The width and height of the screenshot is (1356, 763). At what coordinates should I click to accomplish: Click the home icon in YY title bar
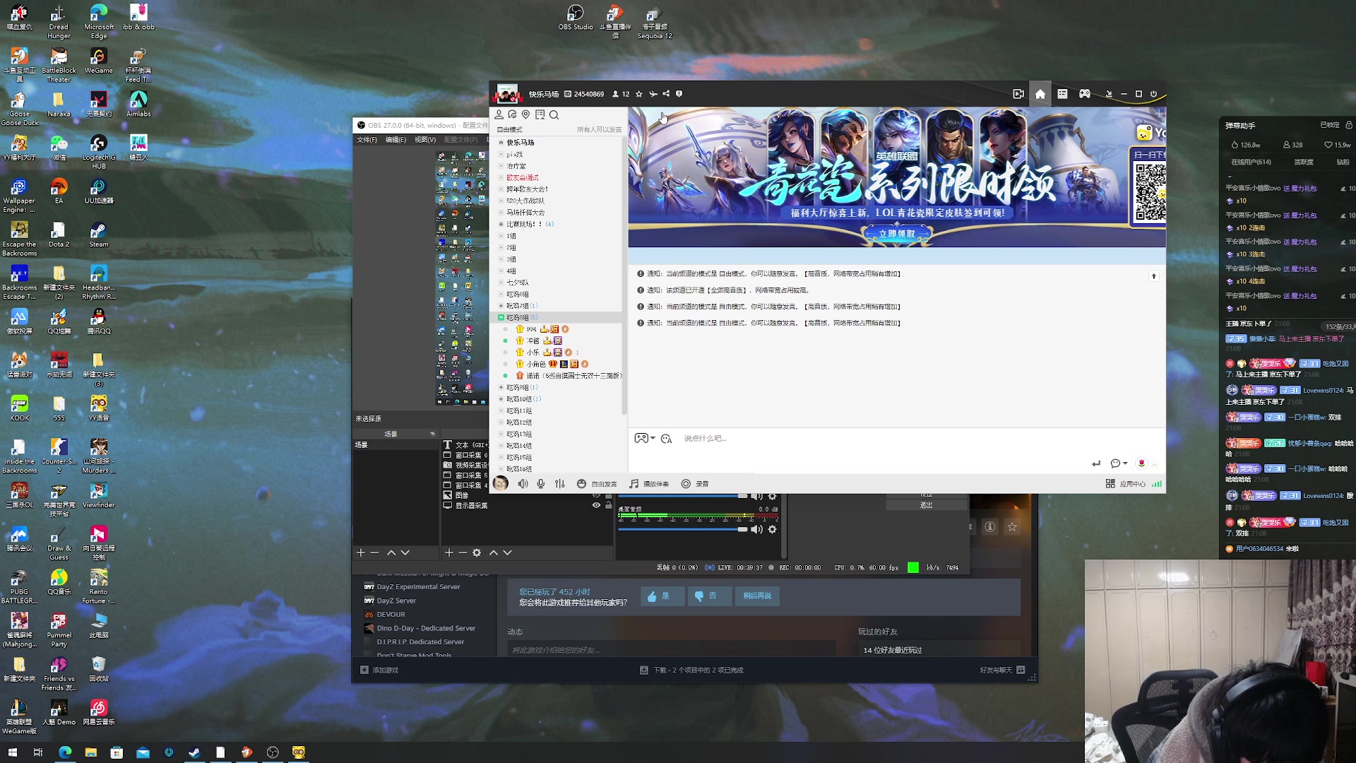[1040, 94]
